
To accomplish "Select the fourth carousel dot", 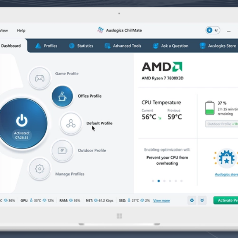I will pos(170,181).
